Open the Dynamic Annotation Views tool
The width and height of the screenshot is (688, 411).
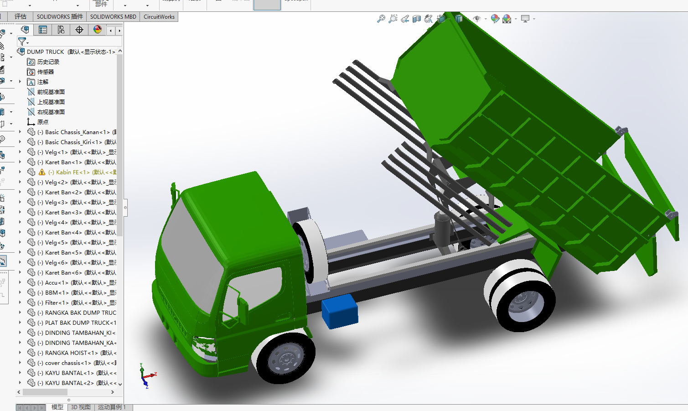click(x=429, y=19)
